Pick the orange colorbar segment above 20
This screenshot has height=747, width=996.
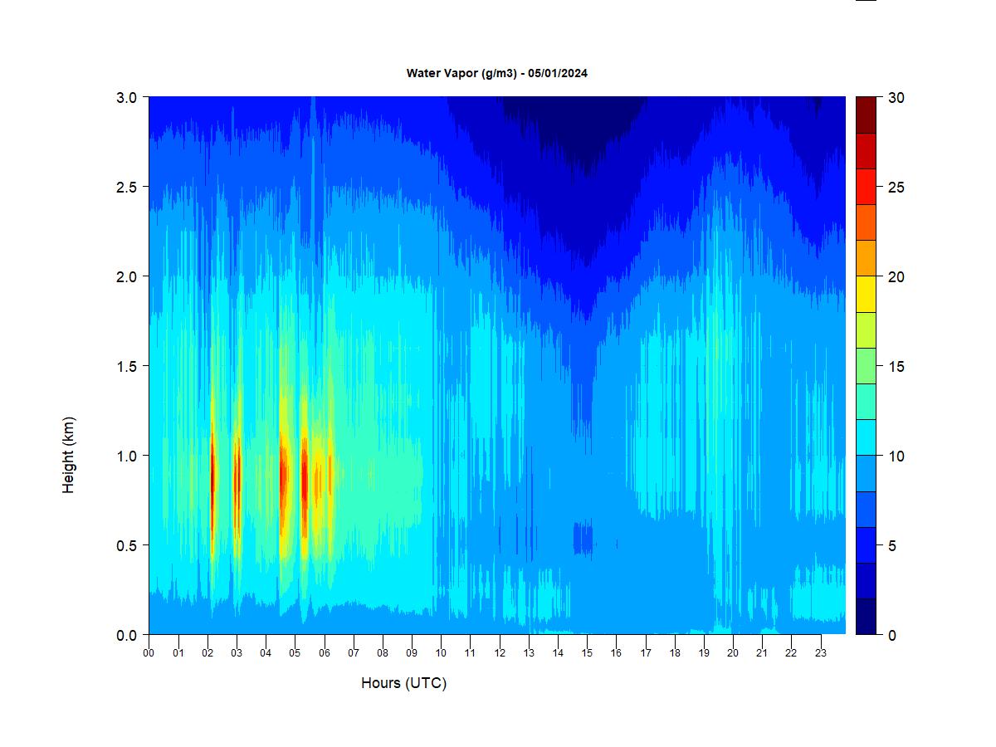(x=866, y=258)
